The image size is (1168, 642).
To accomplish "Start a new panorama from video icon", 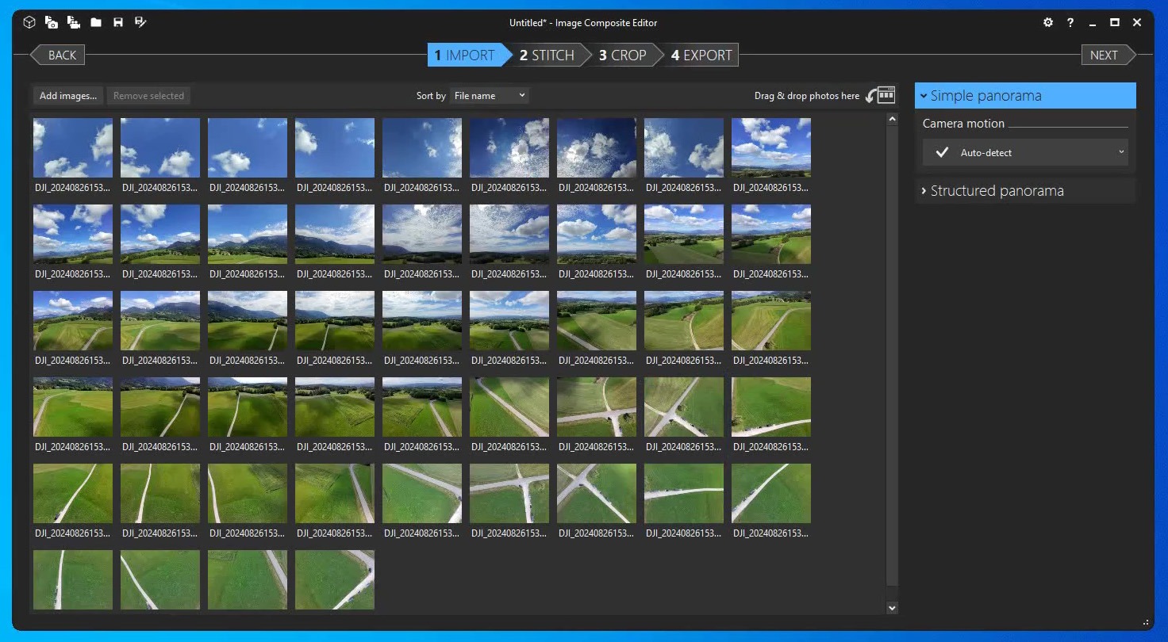I will coord(74,22).
